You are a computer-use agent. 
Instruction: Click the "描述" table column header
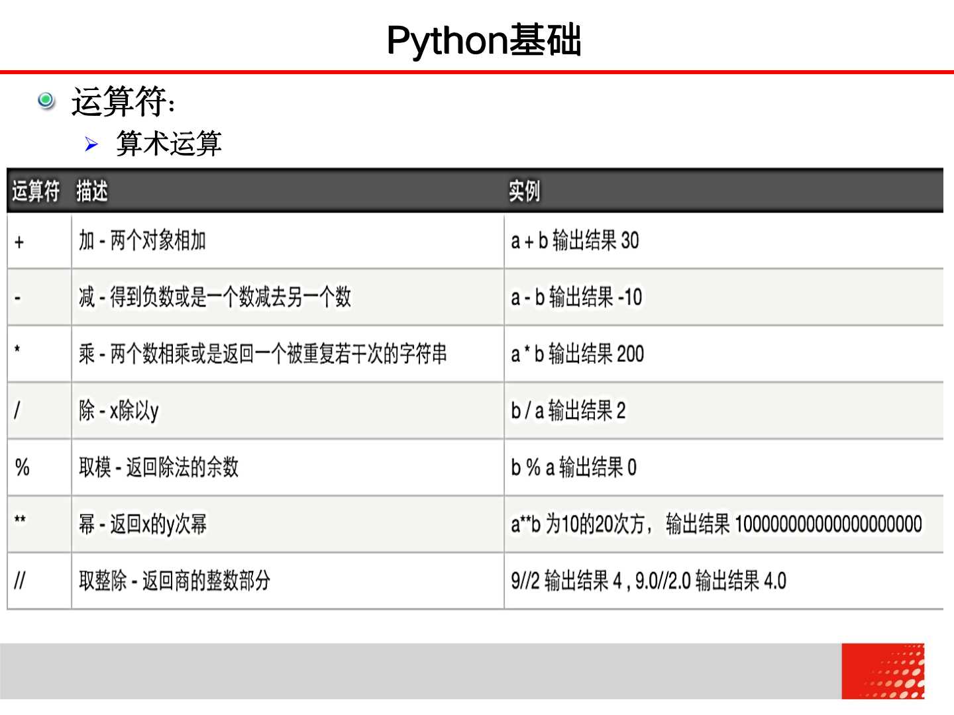point(92,191)
